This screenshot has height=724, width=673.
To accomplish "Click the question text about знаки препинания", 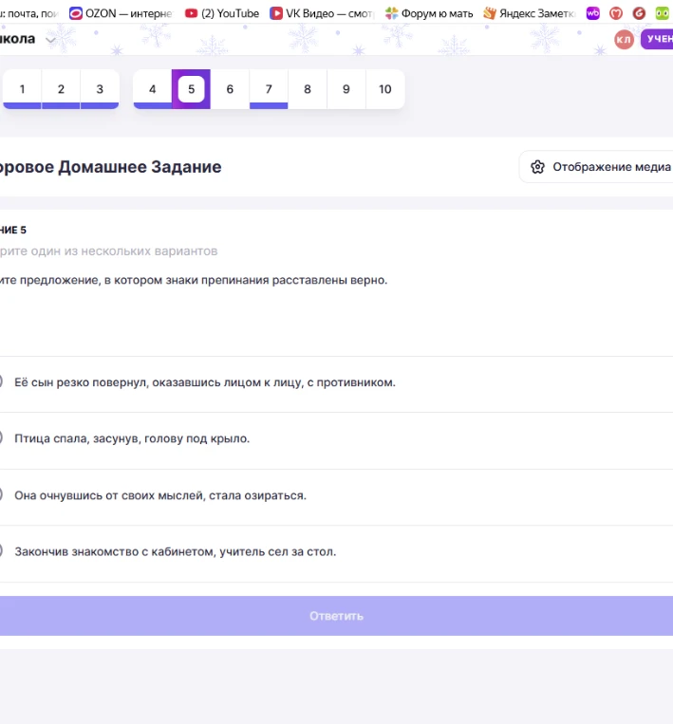I will click(193, 280).
